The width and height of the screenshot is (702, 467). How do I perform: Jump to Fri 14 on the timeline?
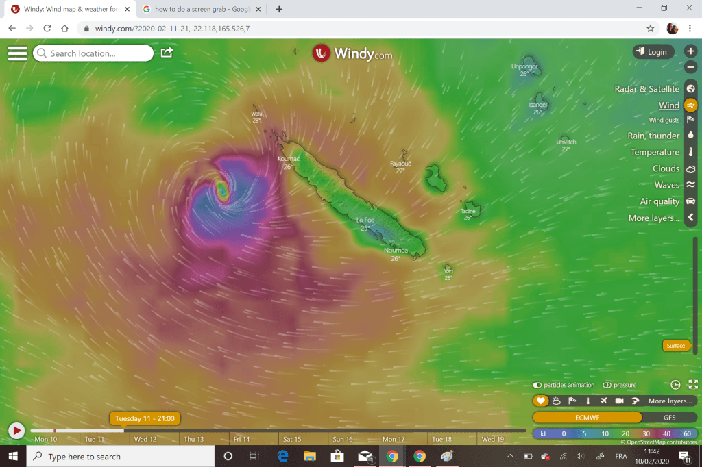[x=241, y=439]
